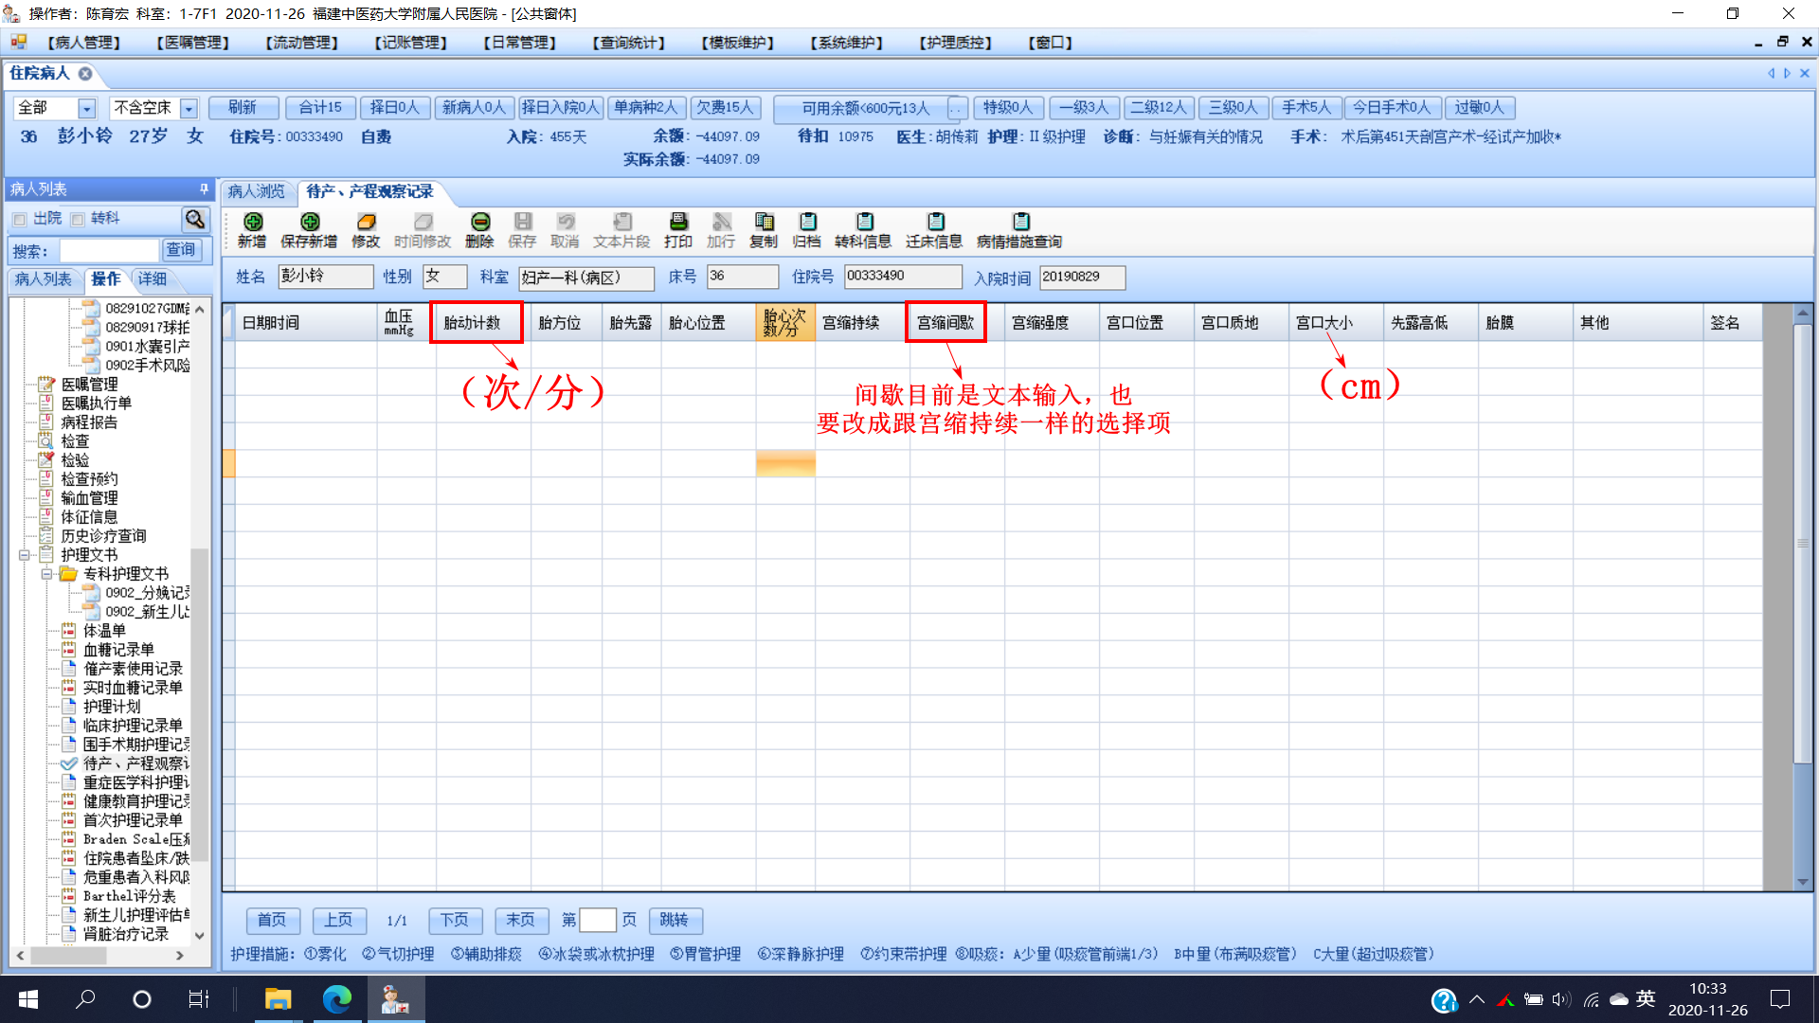Image resolution: width=1819 pixels, height=1023 pixels.
Task: Open the 全部 dropdown filter
Action: pyautogui.click(x=86, y=108)
